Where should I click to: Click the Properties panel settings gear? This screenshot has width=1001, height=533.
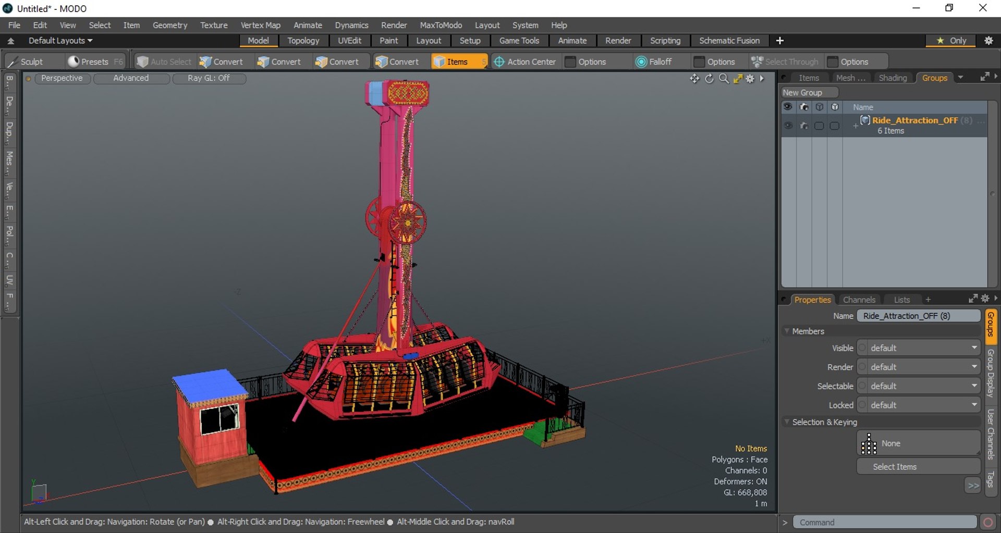[985, 299]
